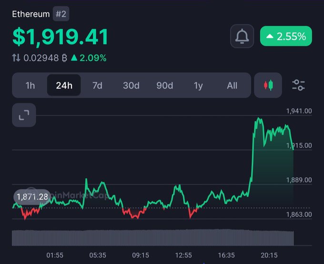
Task: Tap the 1,915.00 axis label
Action: click(299, 145)
